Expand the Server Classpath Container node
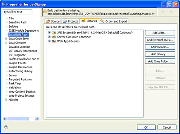Image resolution: width=180 pixels, height=134 pixels. 49,37
